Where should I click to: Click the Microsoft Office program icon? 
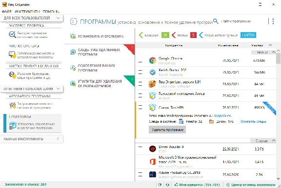pyautogui.click(x=153, y=162)
